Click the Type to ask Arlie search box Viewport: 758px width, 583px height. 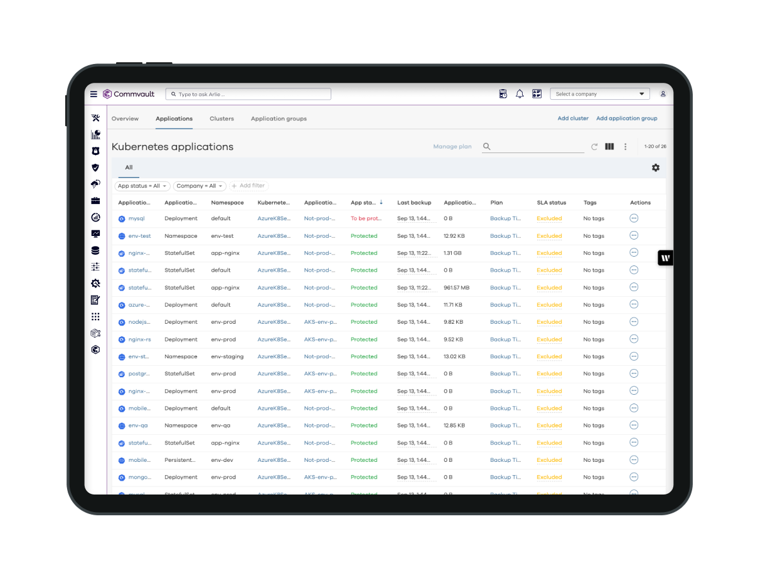[x=248, y=94]
